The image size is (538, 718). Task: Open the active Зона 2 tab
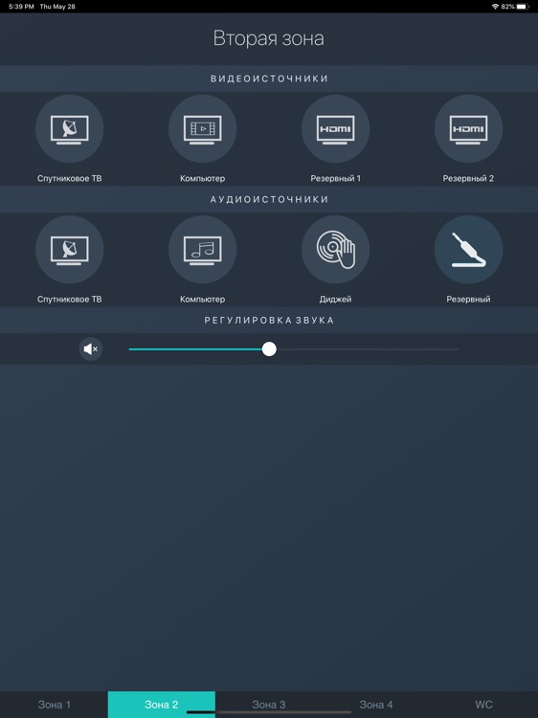(161, 705)
